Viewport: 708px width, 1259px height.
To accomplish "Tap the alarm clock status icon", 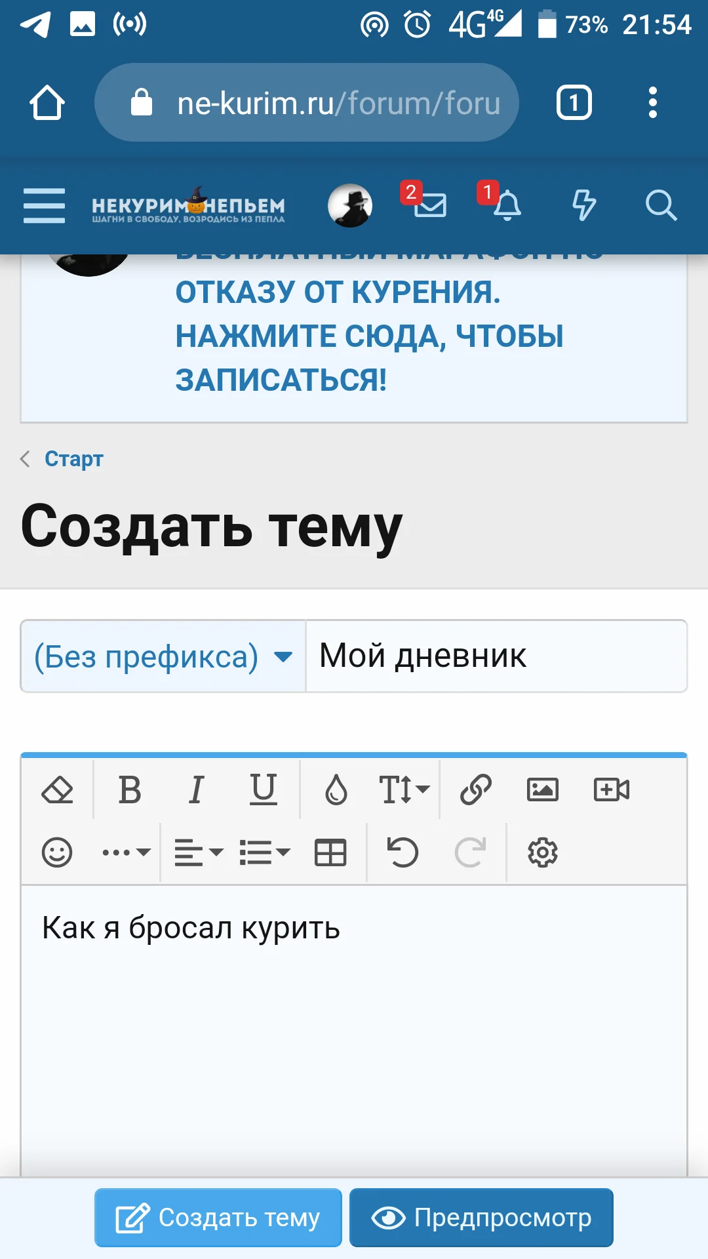I will (418, 25).
